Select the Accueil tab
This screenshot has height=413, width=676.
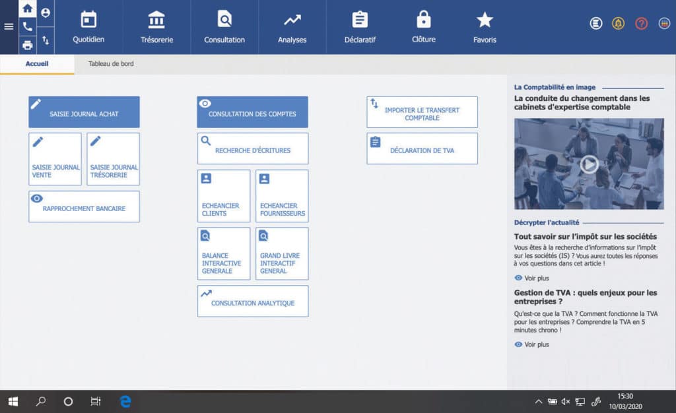(x=37, y=64)
